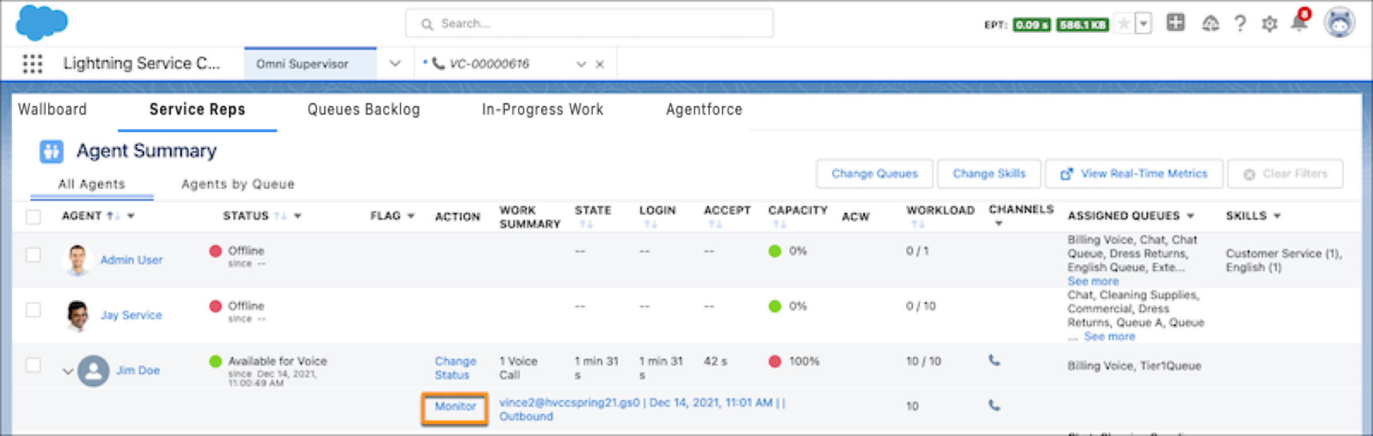This screenshot has height=436, width=1373.
Task: Select the All Agents subtab
Action: pos(92,184)
